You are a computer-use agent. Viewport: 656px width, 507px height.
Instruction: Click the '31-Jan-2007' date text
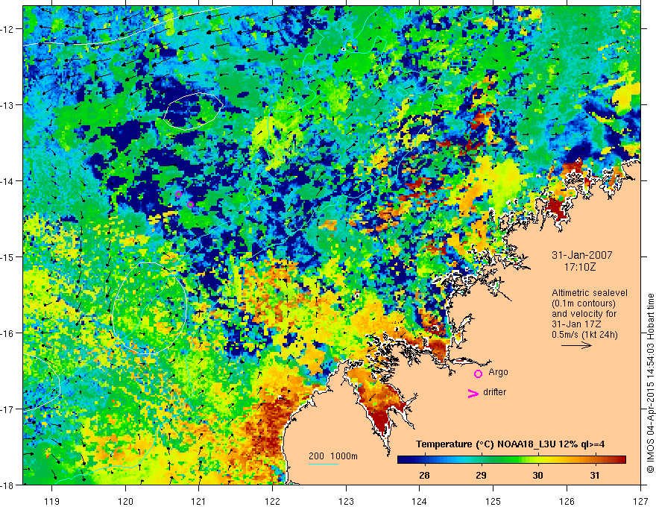coord(582,255)
